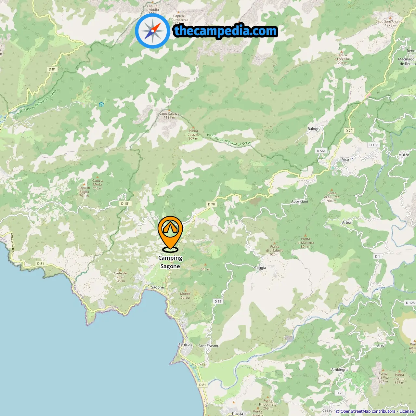Image resolution: width=416 pixels, height=416 pixels.
Task: Open the thecampedia.com logo text
Action: coord(226,31)
